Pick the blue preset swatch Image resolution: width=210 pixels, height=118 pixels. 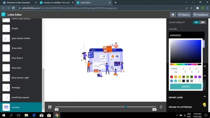pyautogui.click(x=172, y=81)
